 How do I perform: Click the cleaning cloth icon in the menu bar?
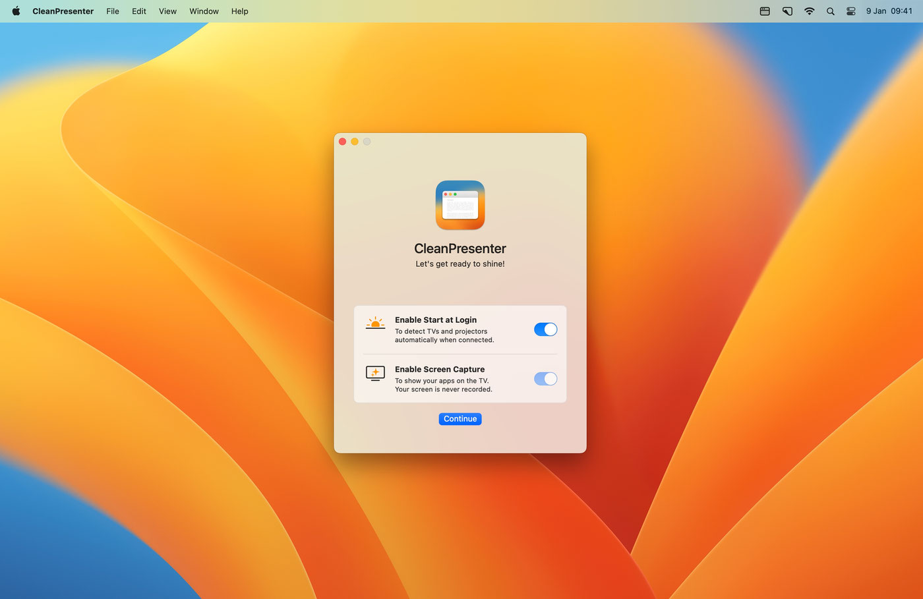[x=787, y=11]
